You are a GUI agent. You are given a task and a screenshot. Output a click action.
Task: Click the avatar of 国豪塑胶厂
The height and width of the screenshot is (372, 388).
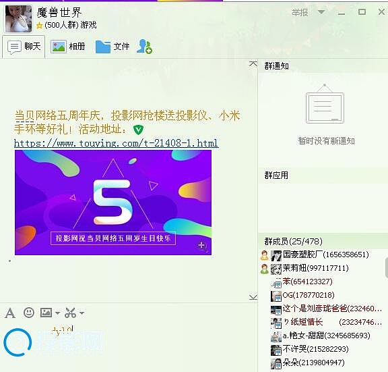pyautogui.click(x=276, y=256)
